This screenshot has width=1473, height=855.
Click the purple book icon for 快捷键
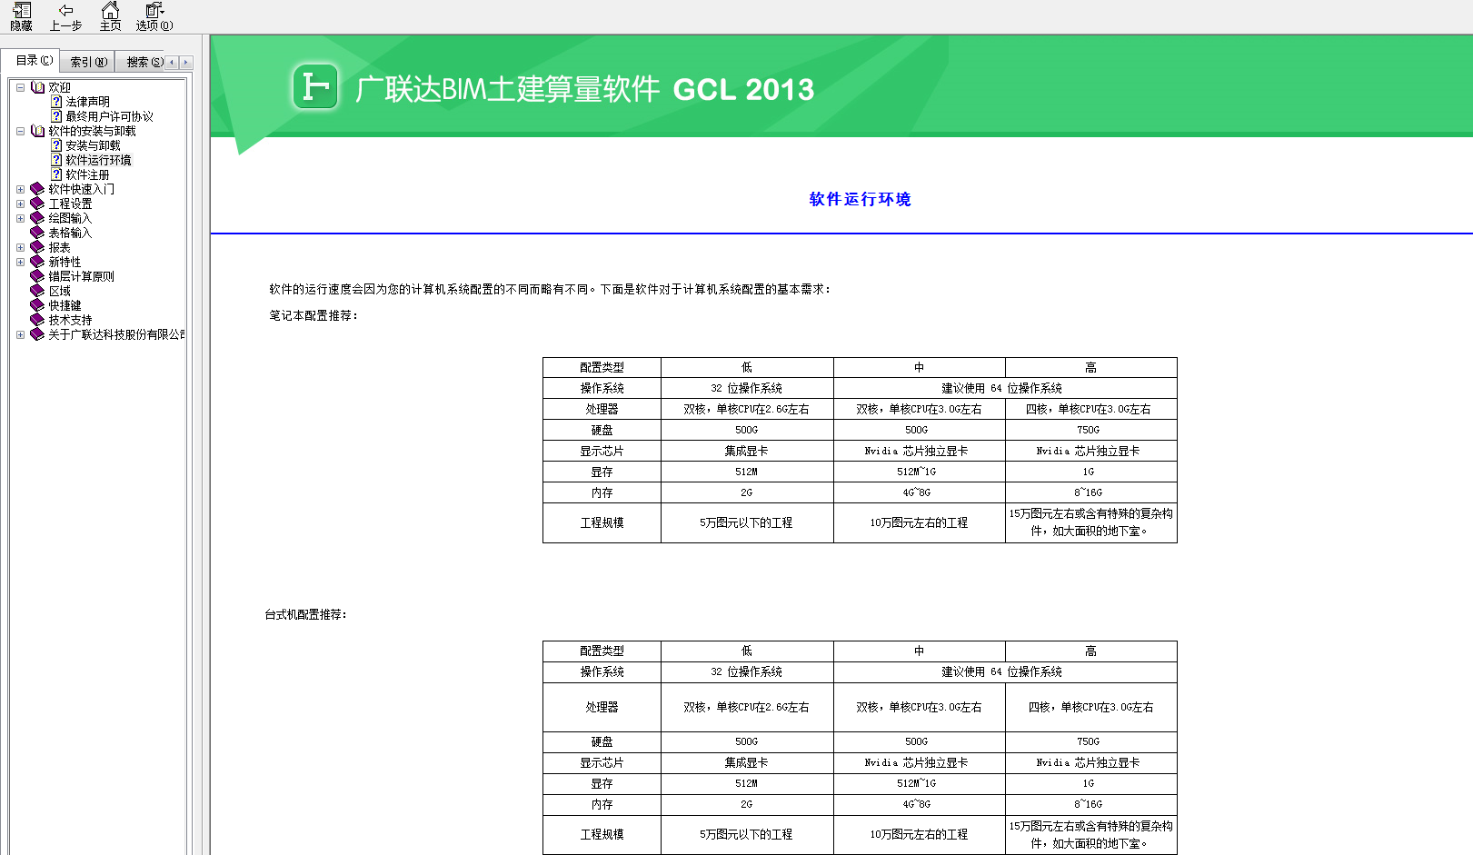coord(37,305)
